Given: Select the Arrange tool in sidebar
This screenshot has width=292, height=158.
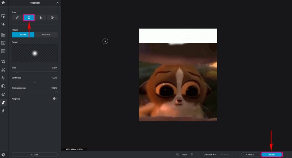Looking at the screenshot, I should coord(3,16).
